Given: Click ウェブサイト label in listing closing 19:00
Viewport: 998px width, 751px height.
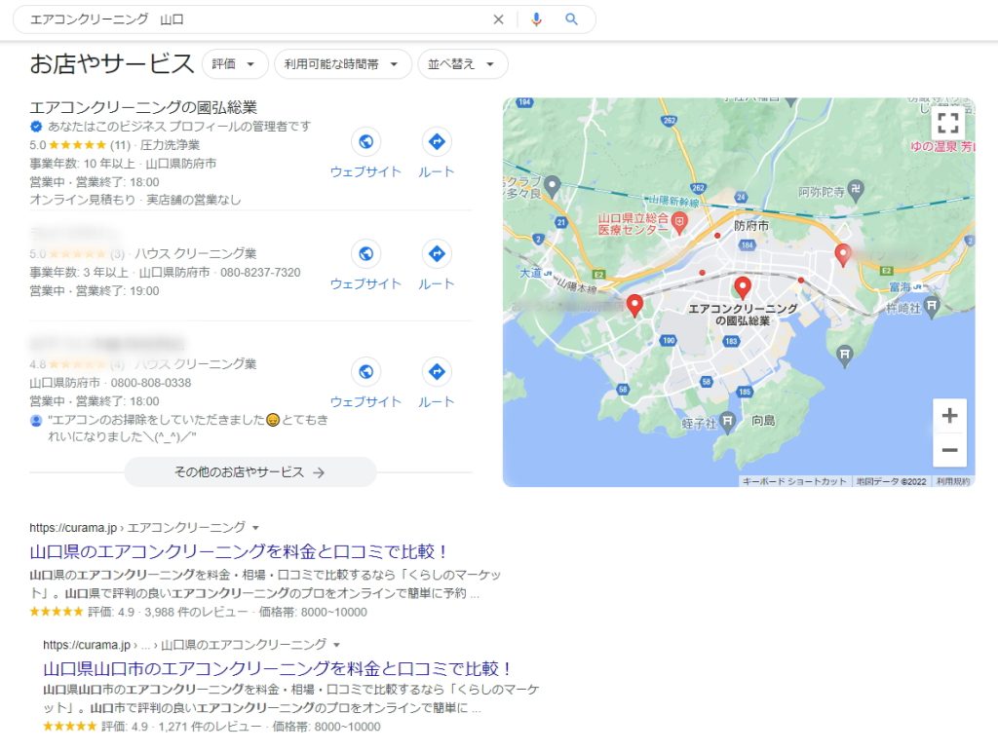Looking at the screenshot, I should 366,283.
